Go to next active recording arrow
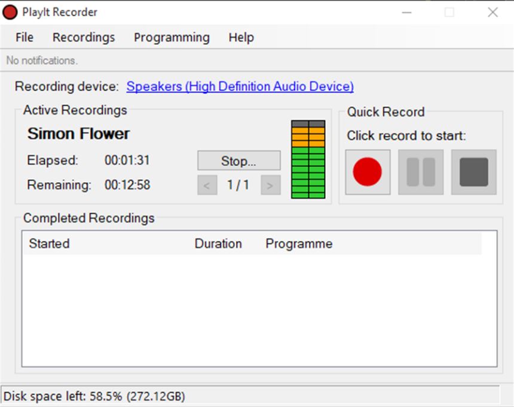Screen dimensions: 514x407 coord(270,185)
